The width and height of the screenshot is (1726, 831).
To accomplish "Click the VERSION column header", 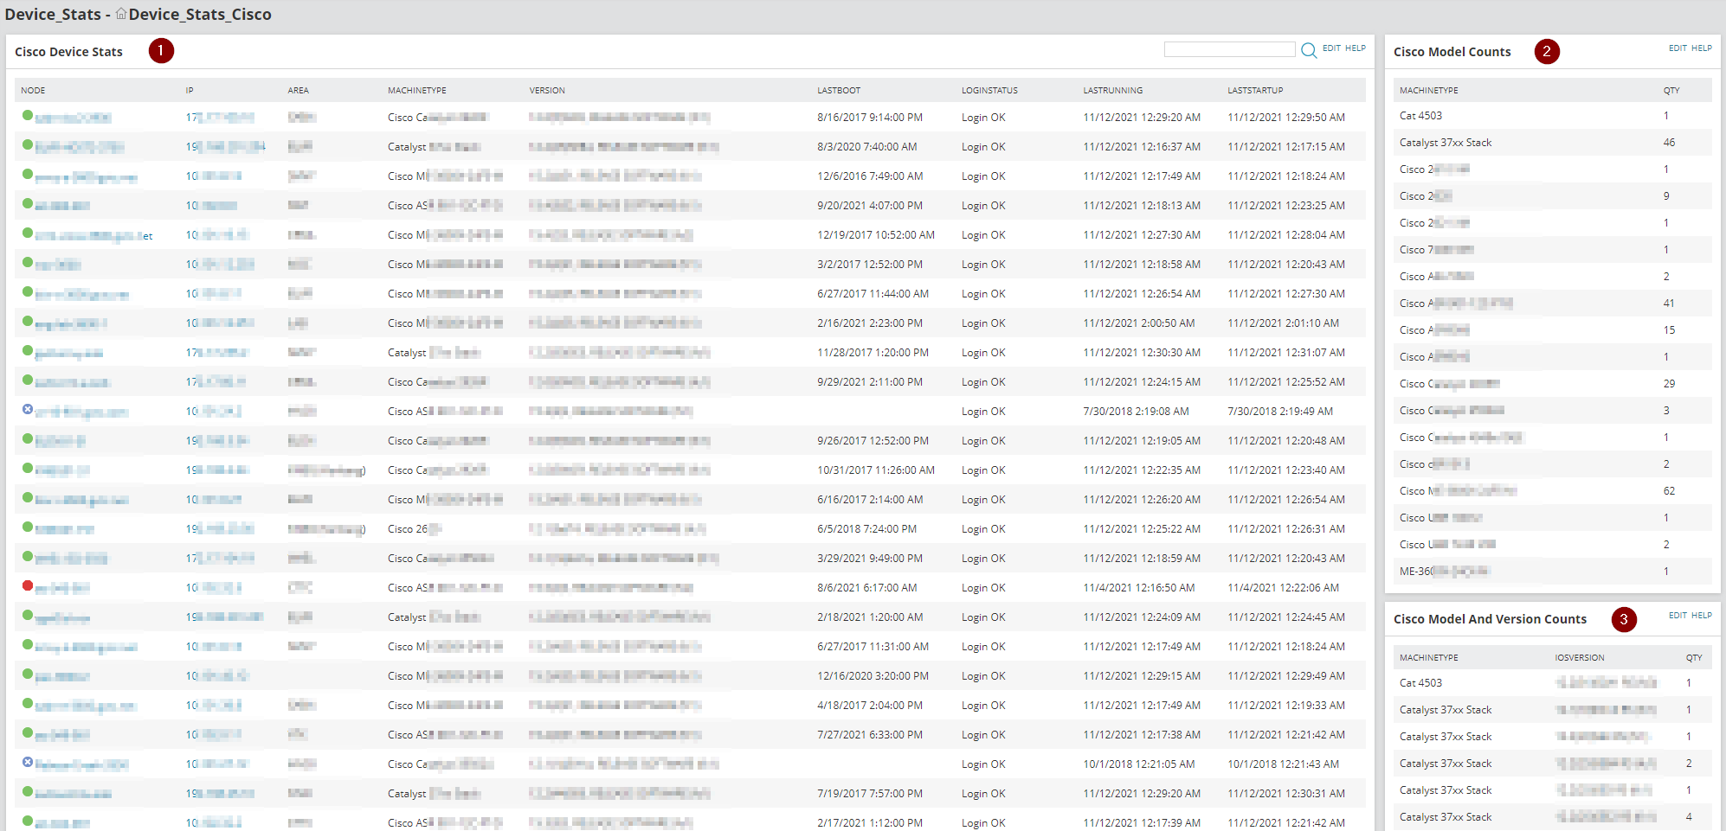I will pos(547,90).
